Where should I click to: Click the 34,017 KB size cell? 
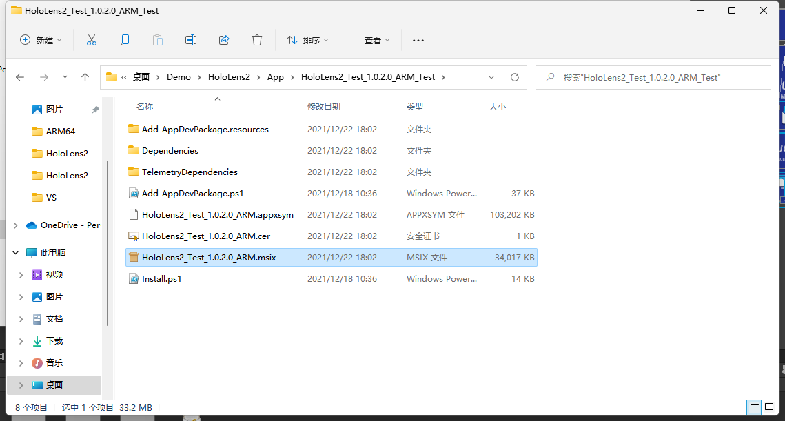click(515, 257)
